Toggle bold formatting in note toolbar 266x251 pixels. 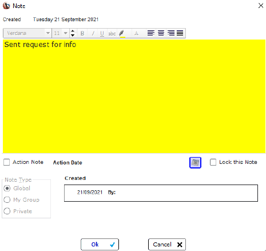pyautogui.click(x=82, y=33)
